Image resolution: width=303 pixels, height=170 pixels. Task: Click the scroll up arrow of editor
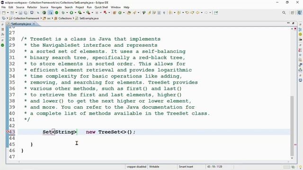[292, 29]
